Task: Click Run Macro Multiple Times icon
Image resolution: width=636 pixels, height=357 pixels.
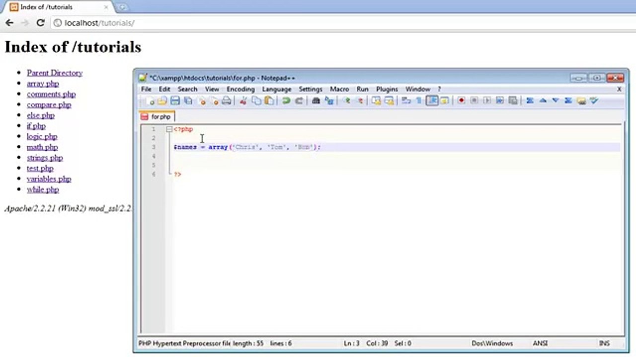Action: pos(500,101)
